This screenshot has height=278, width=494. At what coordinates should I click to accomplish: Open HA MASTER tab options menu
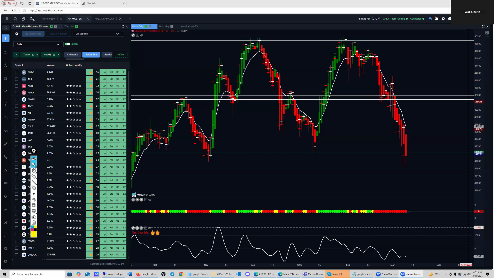click(84, 19)
